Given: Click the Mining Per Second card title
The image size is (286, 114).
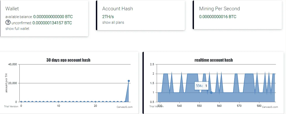Looking at the screenshot, I should point(220,9).
